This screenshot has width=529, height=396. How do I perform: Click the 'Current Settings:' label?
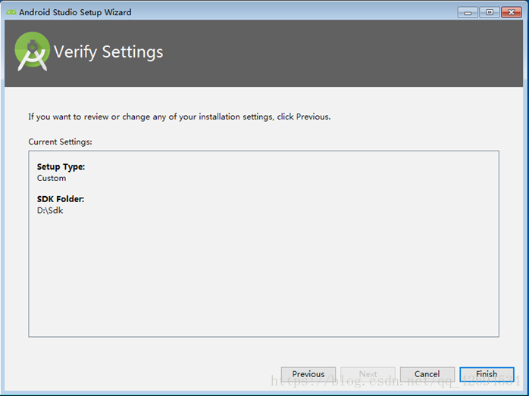pyautogui.click(x=60, y=142)
